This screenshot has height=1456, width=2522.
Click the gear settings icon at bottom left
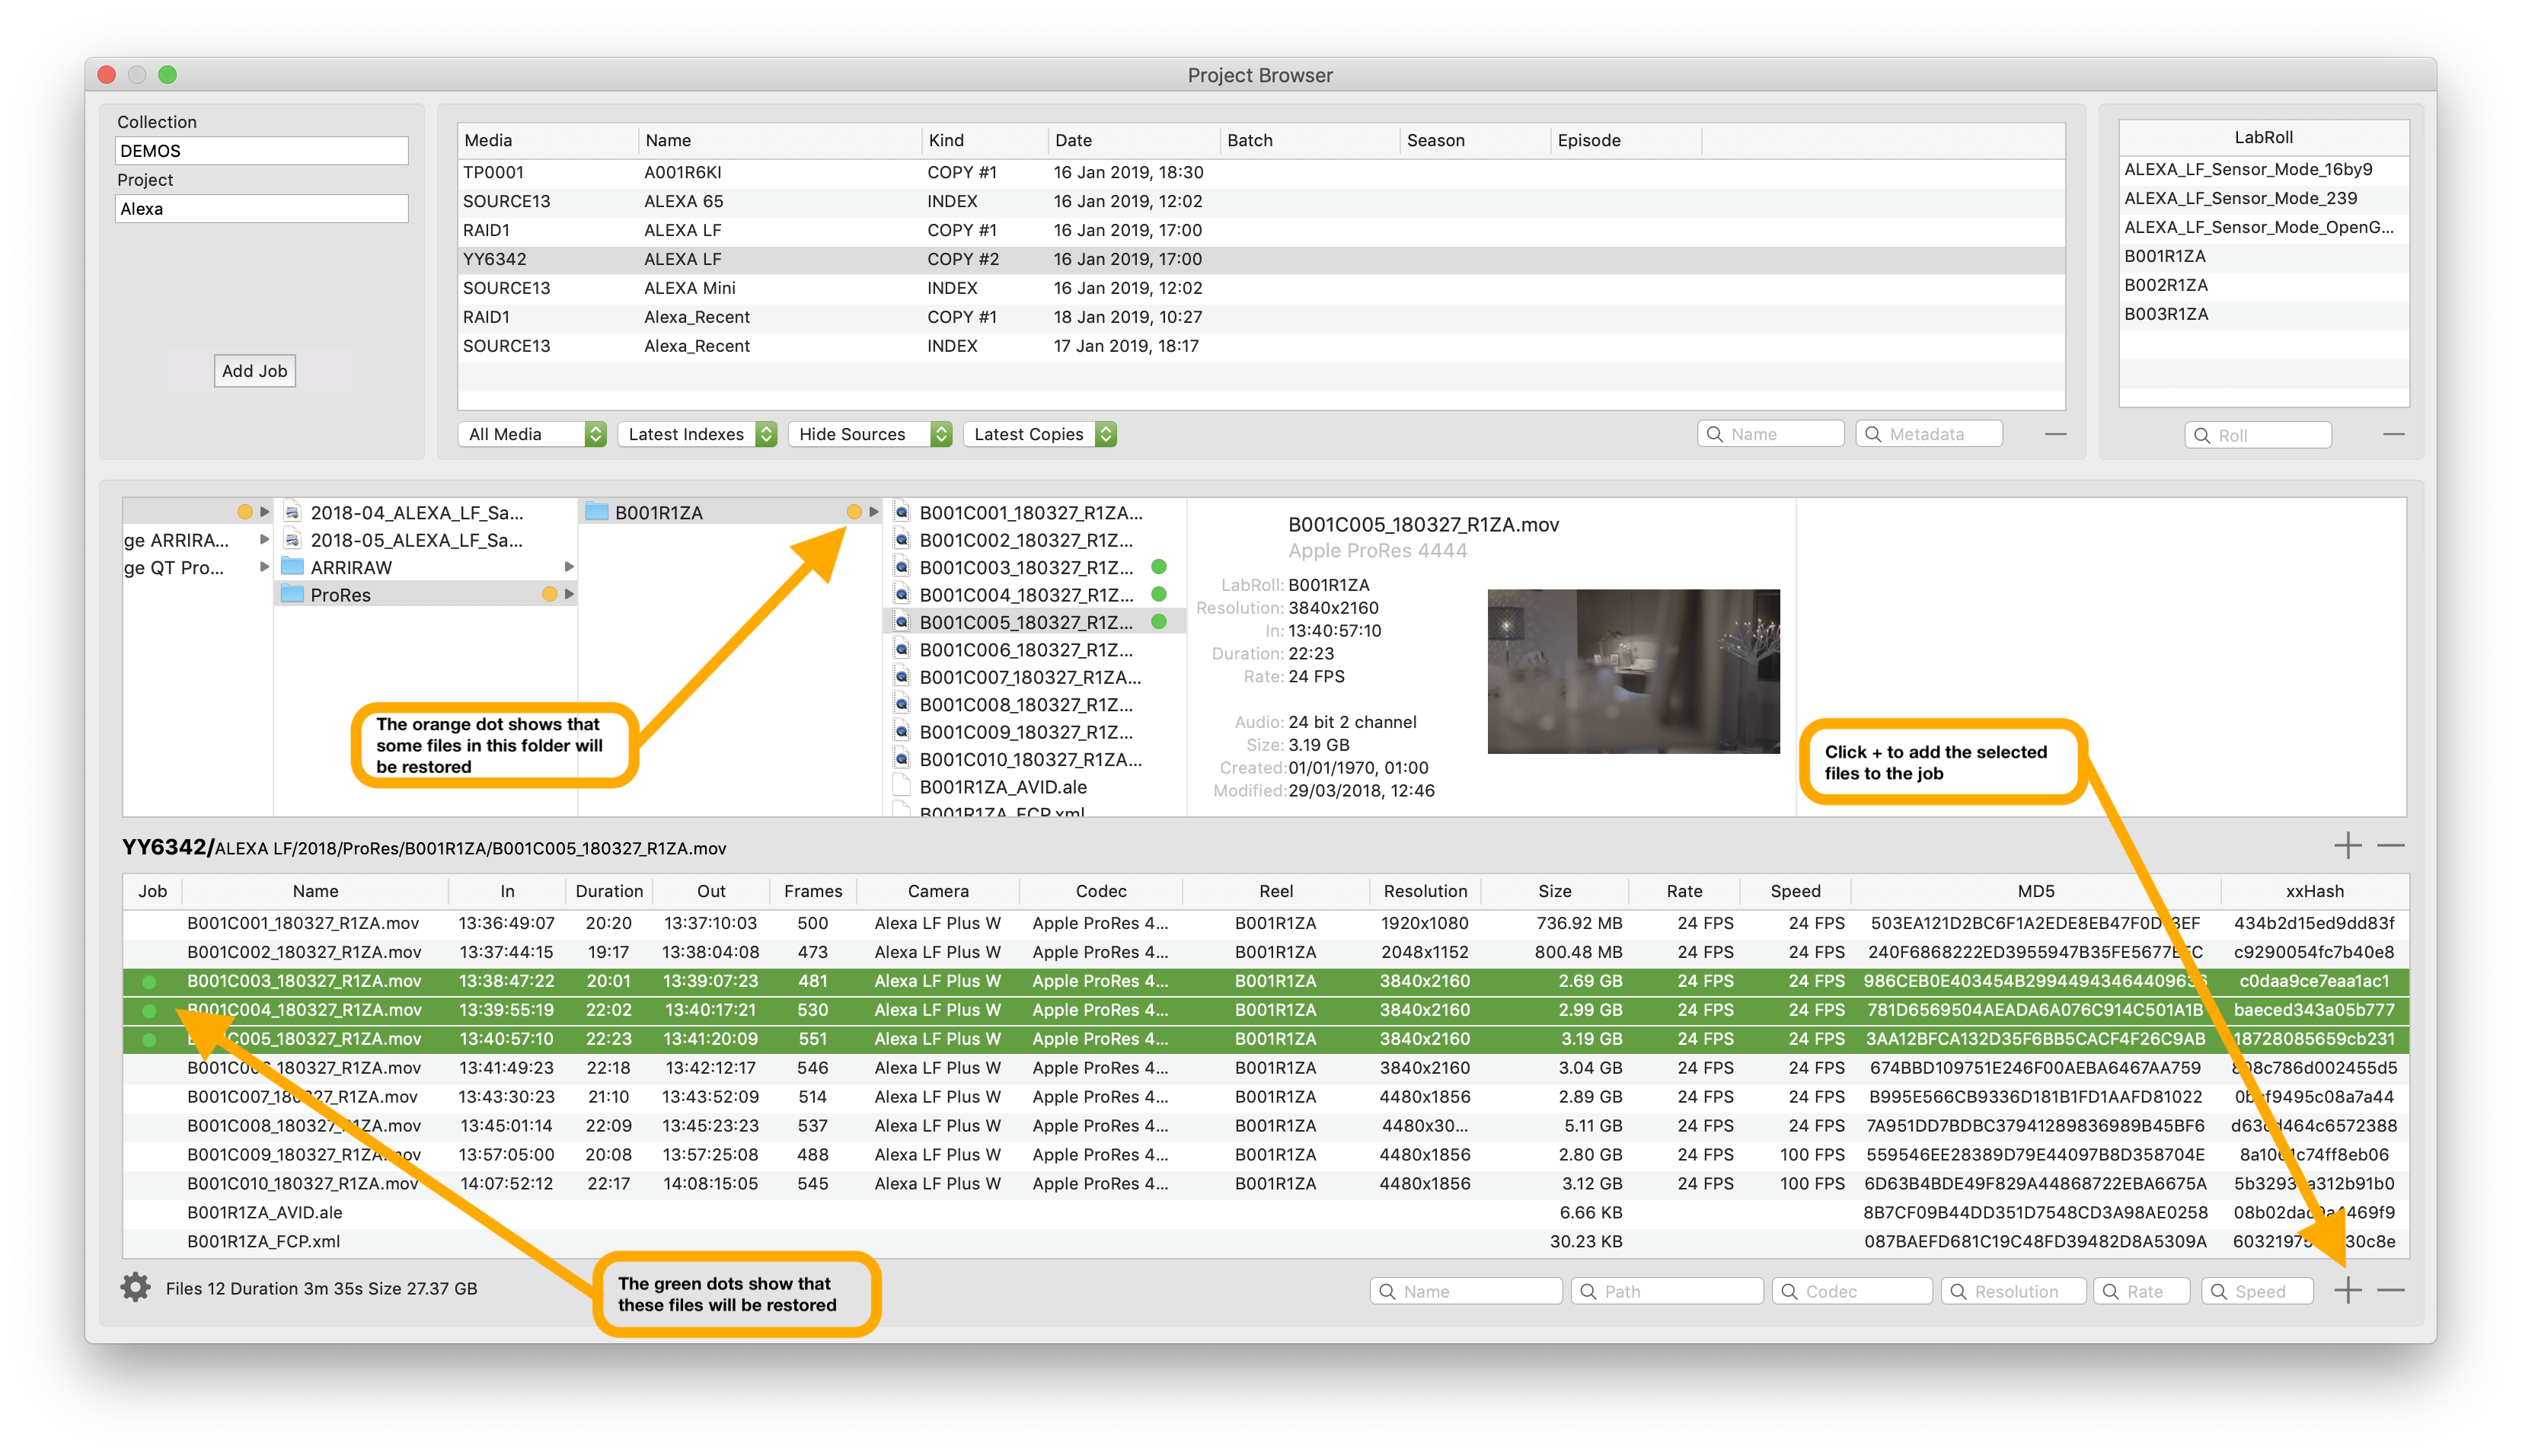point(135,1288)
